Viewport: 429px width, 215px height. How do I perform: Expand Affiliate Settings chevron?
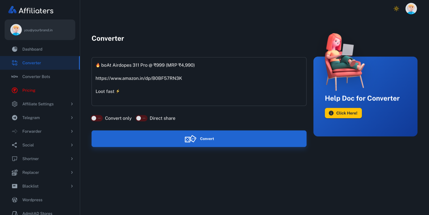click(72, 104)
